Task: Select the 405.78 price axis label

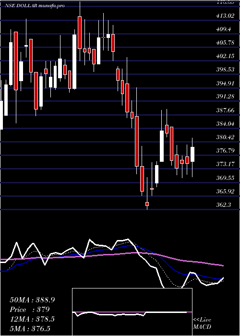Action: click(x=225, y=43)
